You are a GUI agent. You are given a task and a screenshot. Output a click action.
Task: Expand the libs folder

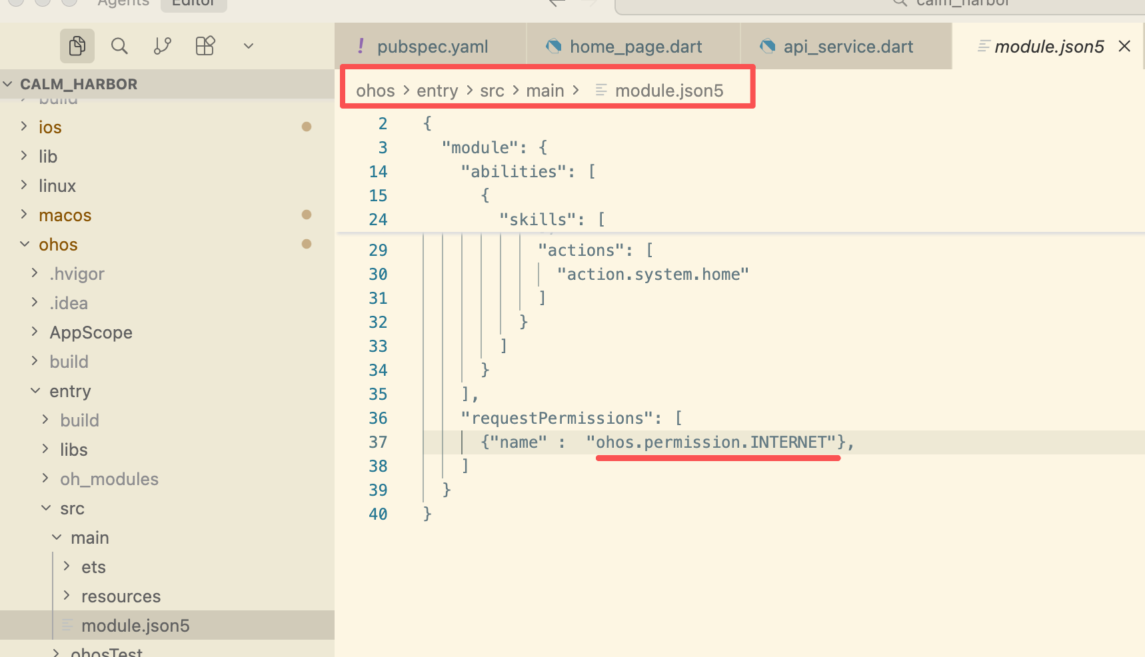click(x=167, y=449)
